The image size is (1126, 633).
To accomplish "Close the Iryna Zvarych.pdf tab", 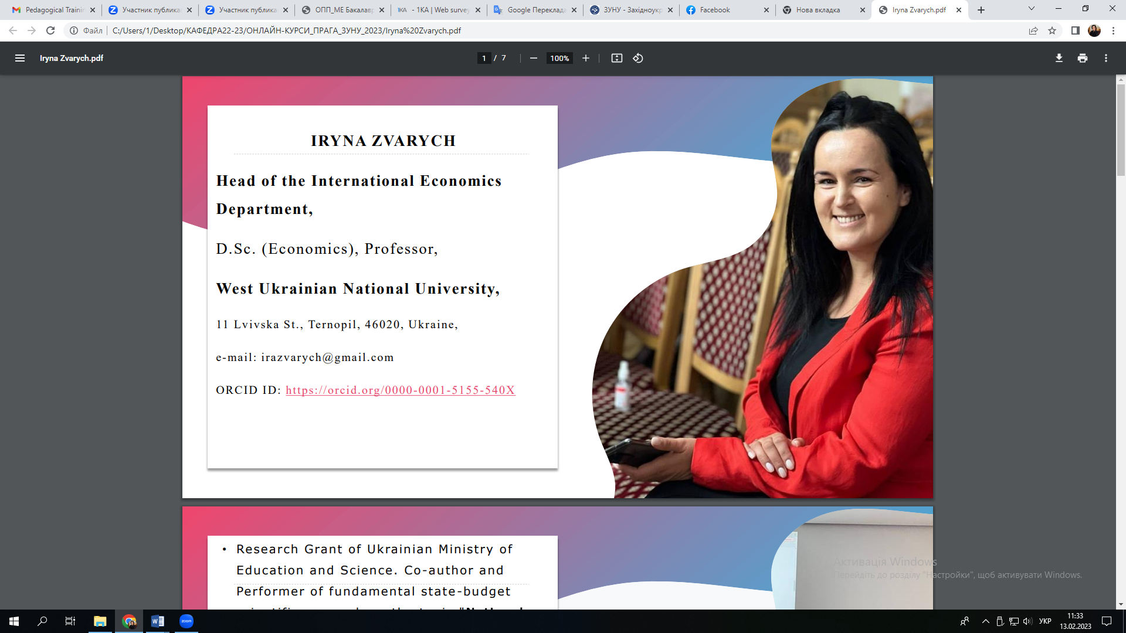I will coord(959,10).
